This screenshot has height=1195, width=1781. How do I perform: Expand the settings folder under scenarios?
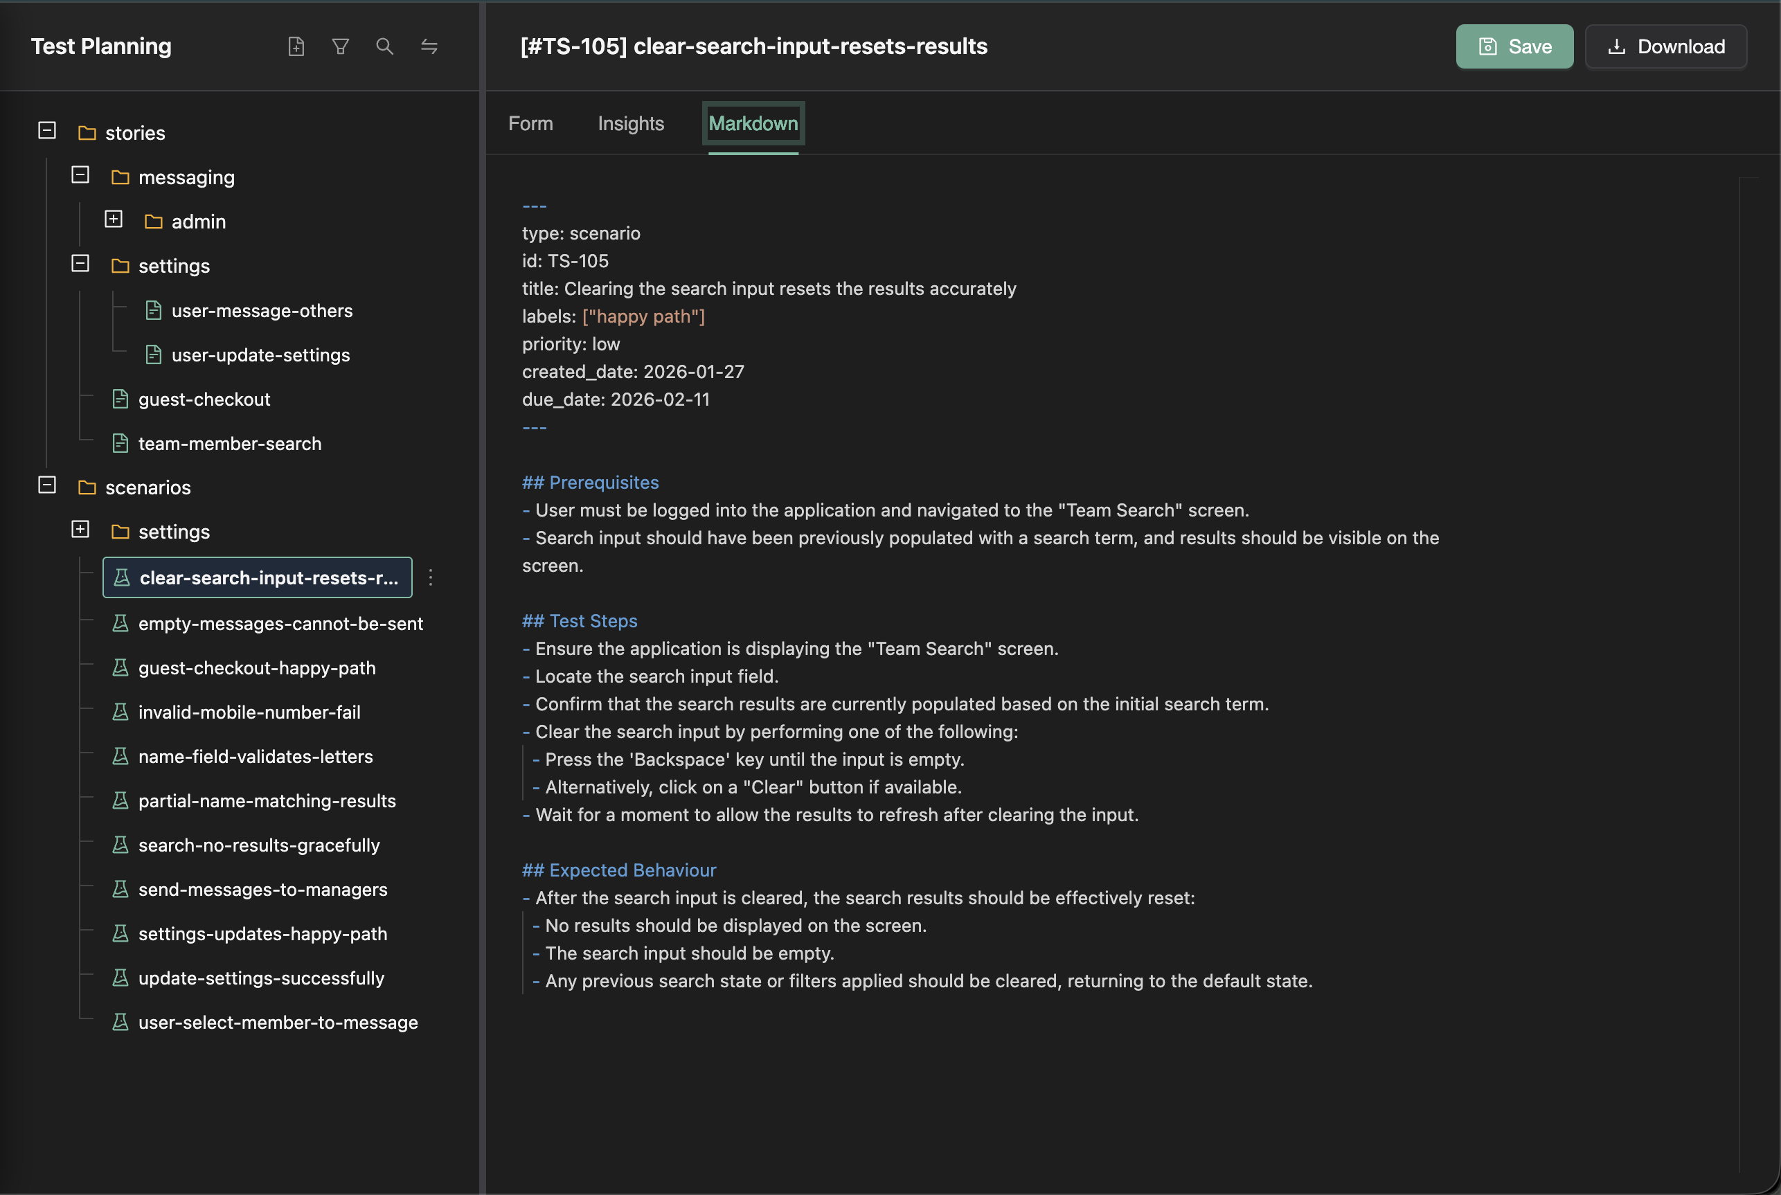click(80, 529)
